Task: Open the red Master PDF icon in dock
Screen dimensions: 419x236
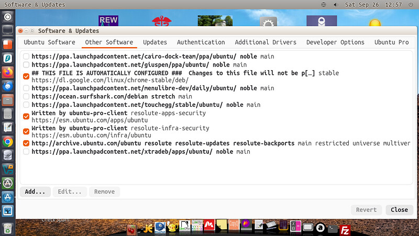Action: pyautogui.click(x=209, y=226)
